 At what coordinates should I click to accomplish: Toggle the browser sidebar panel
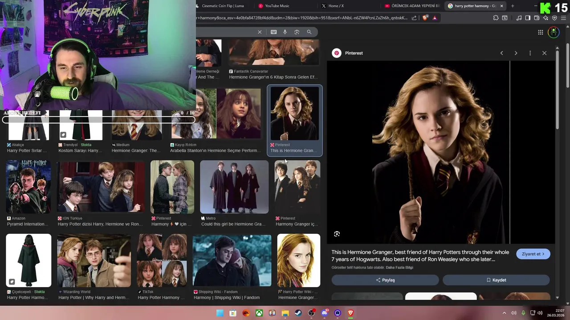pyautogui.click(x=528, y=18)
